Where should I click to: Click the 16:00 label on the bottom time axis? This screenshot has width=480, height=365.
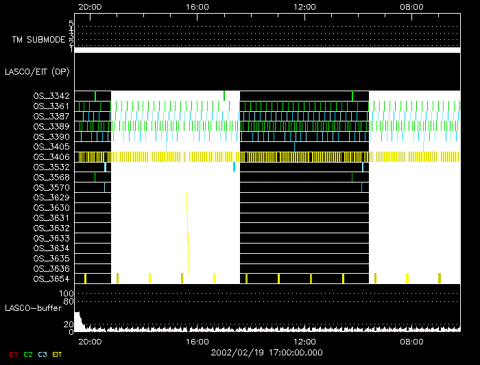[x=197, y=341]
